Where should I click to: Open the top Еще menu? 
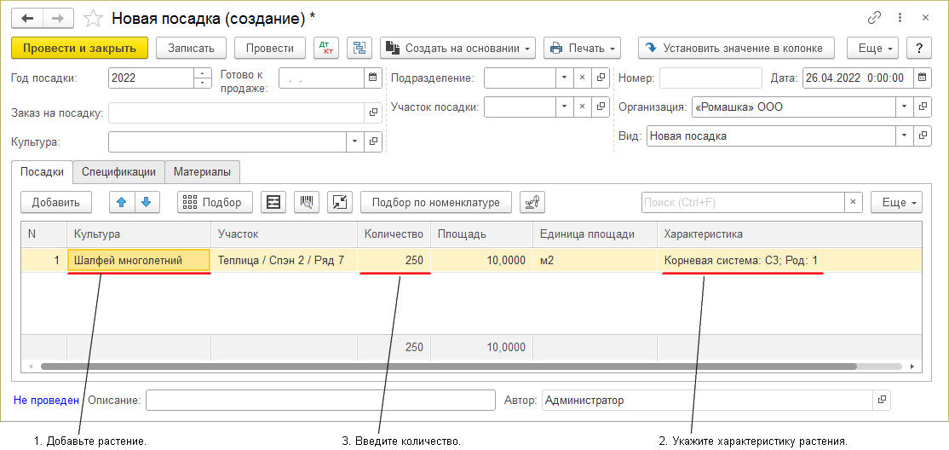point(872,48)
